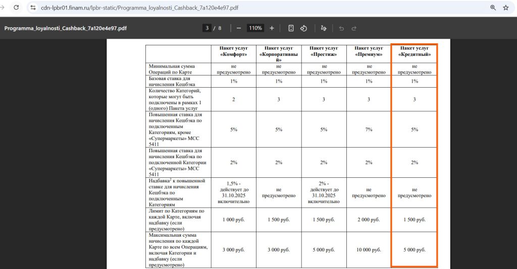The height and width of the screenshot is (269, 517).
Task: Click the zoom magnifier icon in address bar
Action: pyautogui.click(x=493, y=8)
